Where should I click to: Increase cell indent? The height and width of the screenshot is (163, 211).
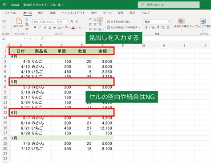tap(95, 30)
